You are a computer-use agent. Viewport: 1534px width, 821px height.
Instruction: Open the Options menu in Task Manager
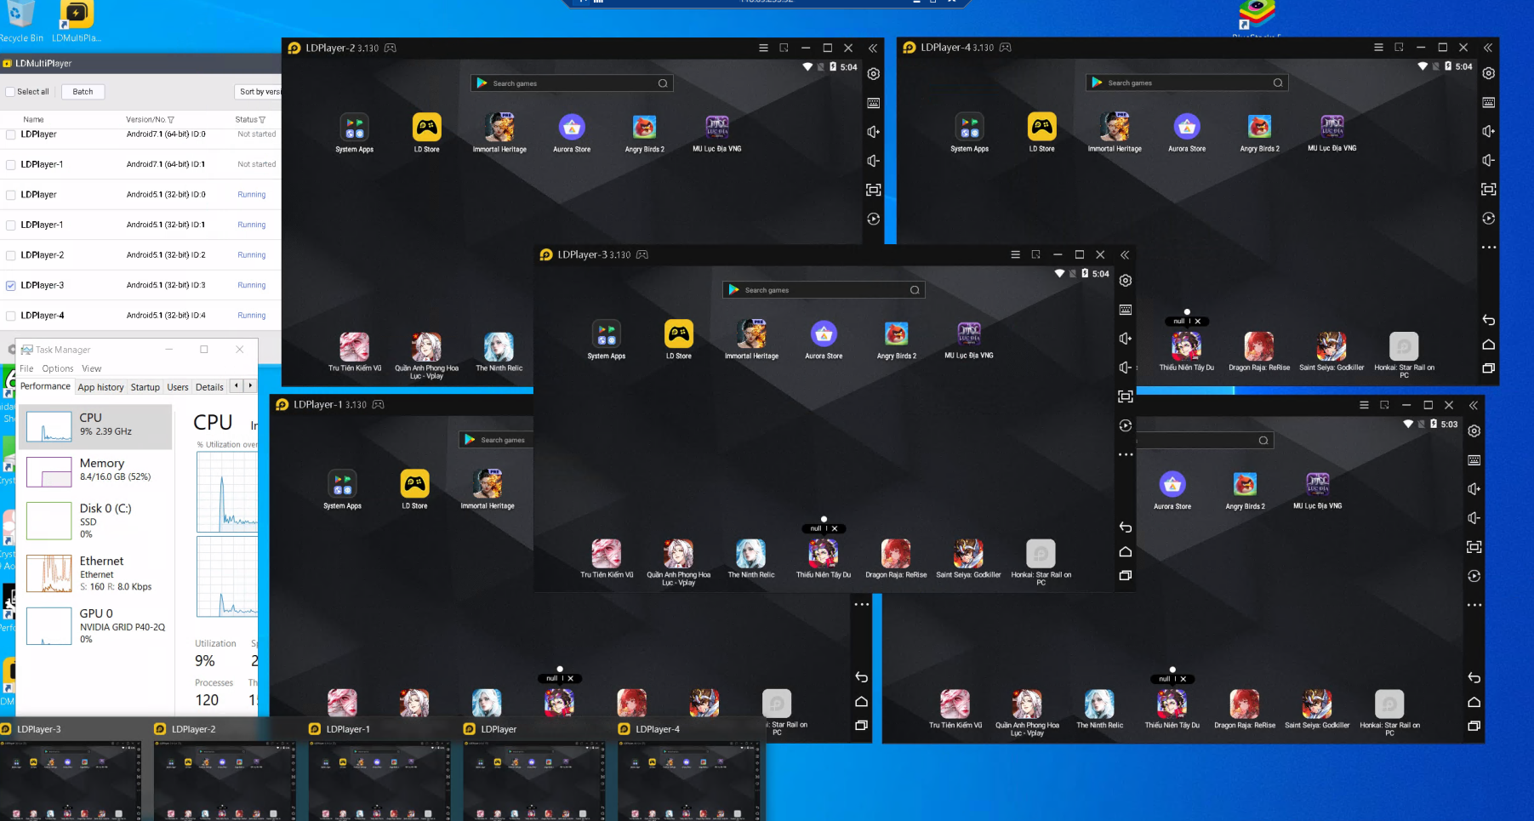click(x=58, y=368)
